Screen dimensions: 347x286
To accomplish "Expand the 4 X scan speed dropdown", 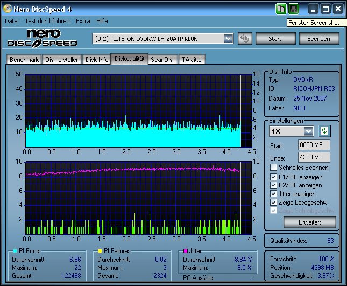I will (x=308, y=131).
